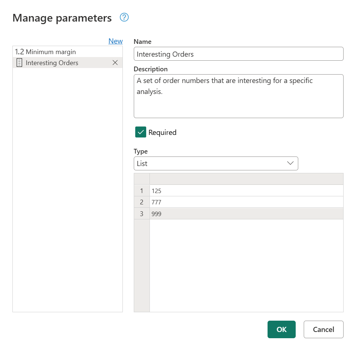Image resolution: width=356 pixels, height=351 pixels.
Task: Click New to create a parameter
Action: (x=115, y=41)
